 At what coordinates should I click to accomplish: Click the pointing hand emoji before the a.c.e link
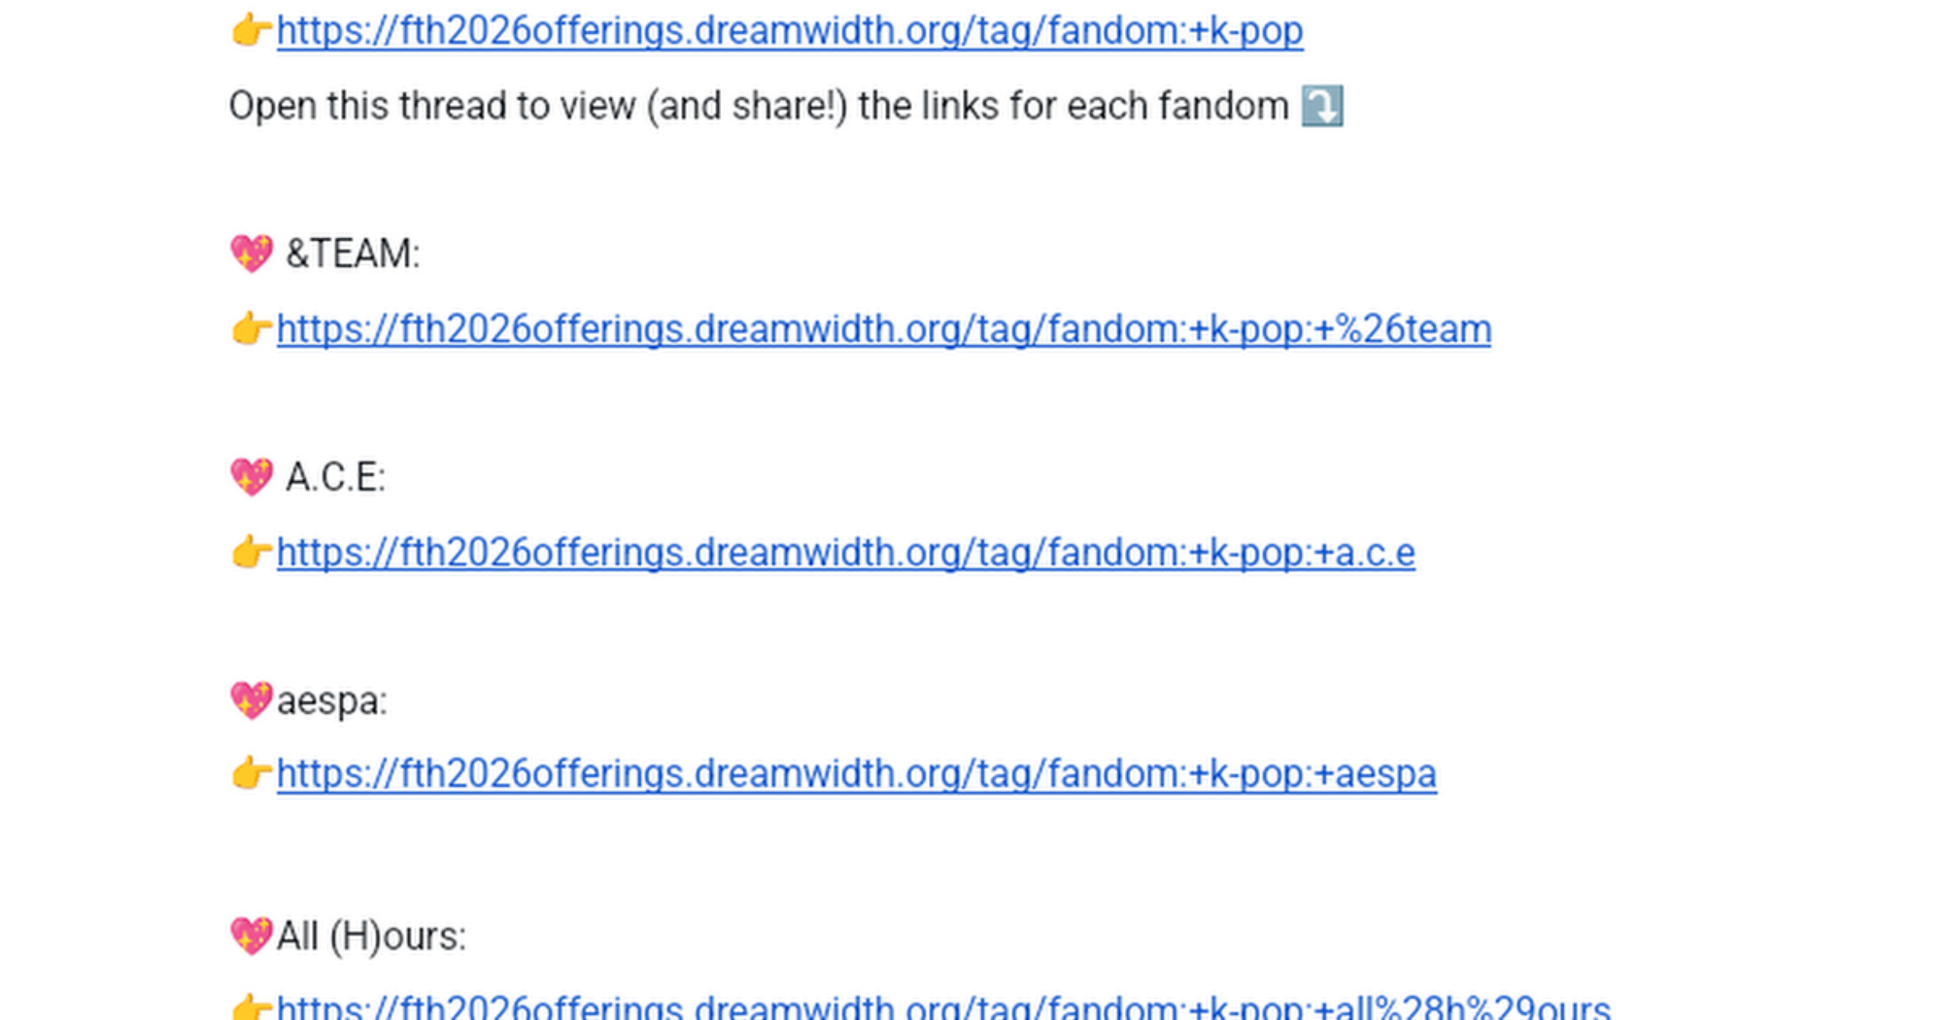252,552
